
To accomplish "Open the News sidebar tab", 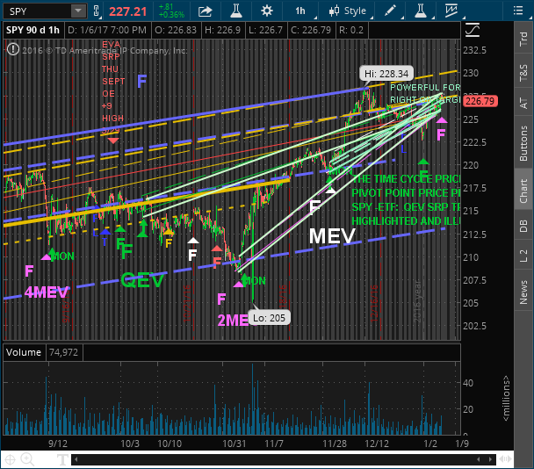I will [x=523, y=292].
